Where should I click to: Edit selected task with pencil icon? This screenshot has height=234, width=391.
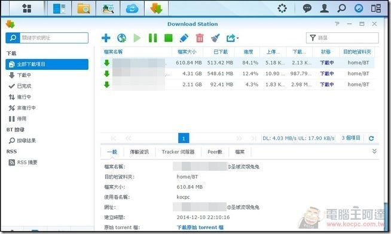click(184, 38)
